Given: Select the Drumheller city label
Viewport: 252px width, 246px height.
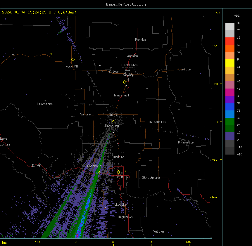Looking at the screenshot, I should (187, 142).
